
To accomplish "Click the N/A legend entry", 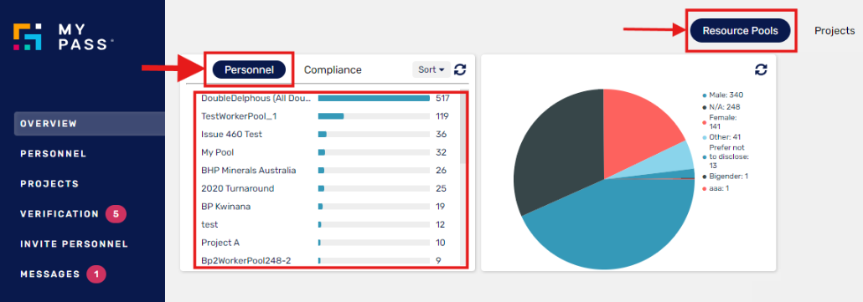I will coord(721,106).
